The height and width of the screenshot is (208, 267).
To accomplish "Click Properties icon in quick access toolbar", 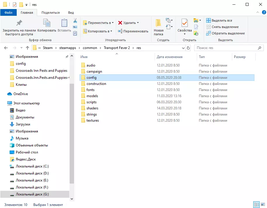I will tap(15, 5).
